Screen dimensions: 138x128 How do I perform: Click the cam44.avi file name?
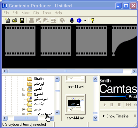coord(76,87)
